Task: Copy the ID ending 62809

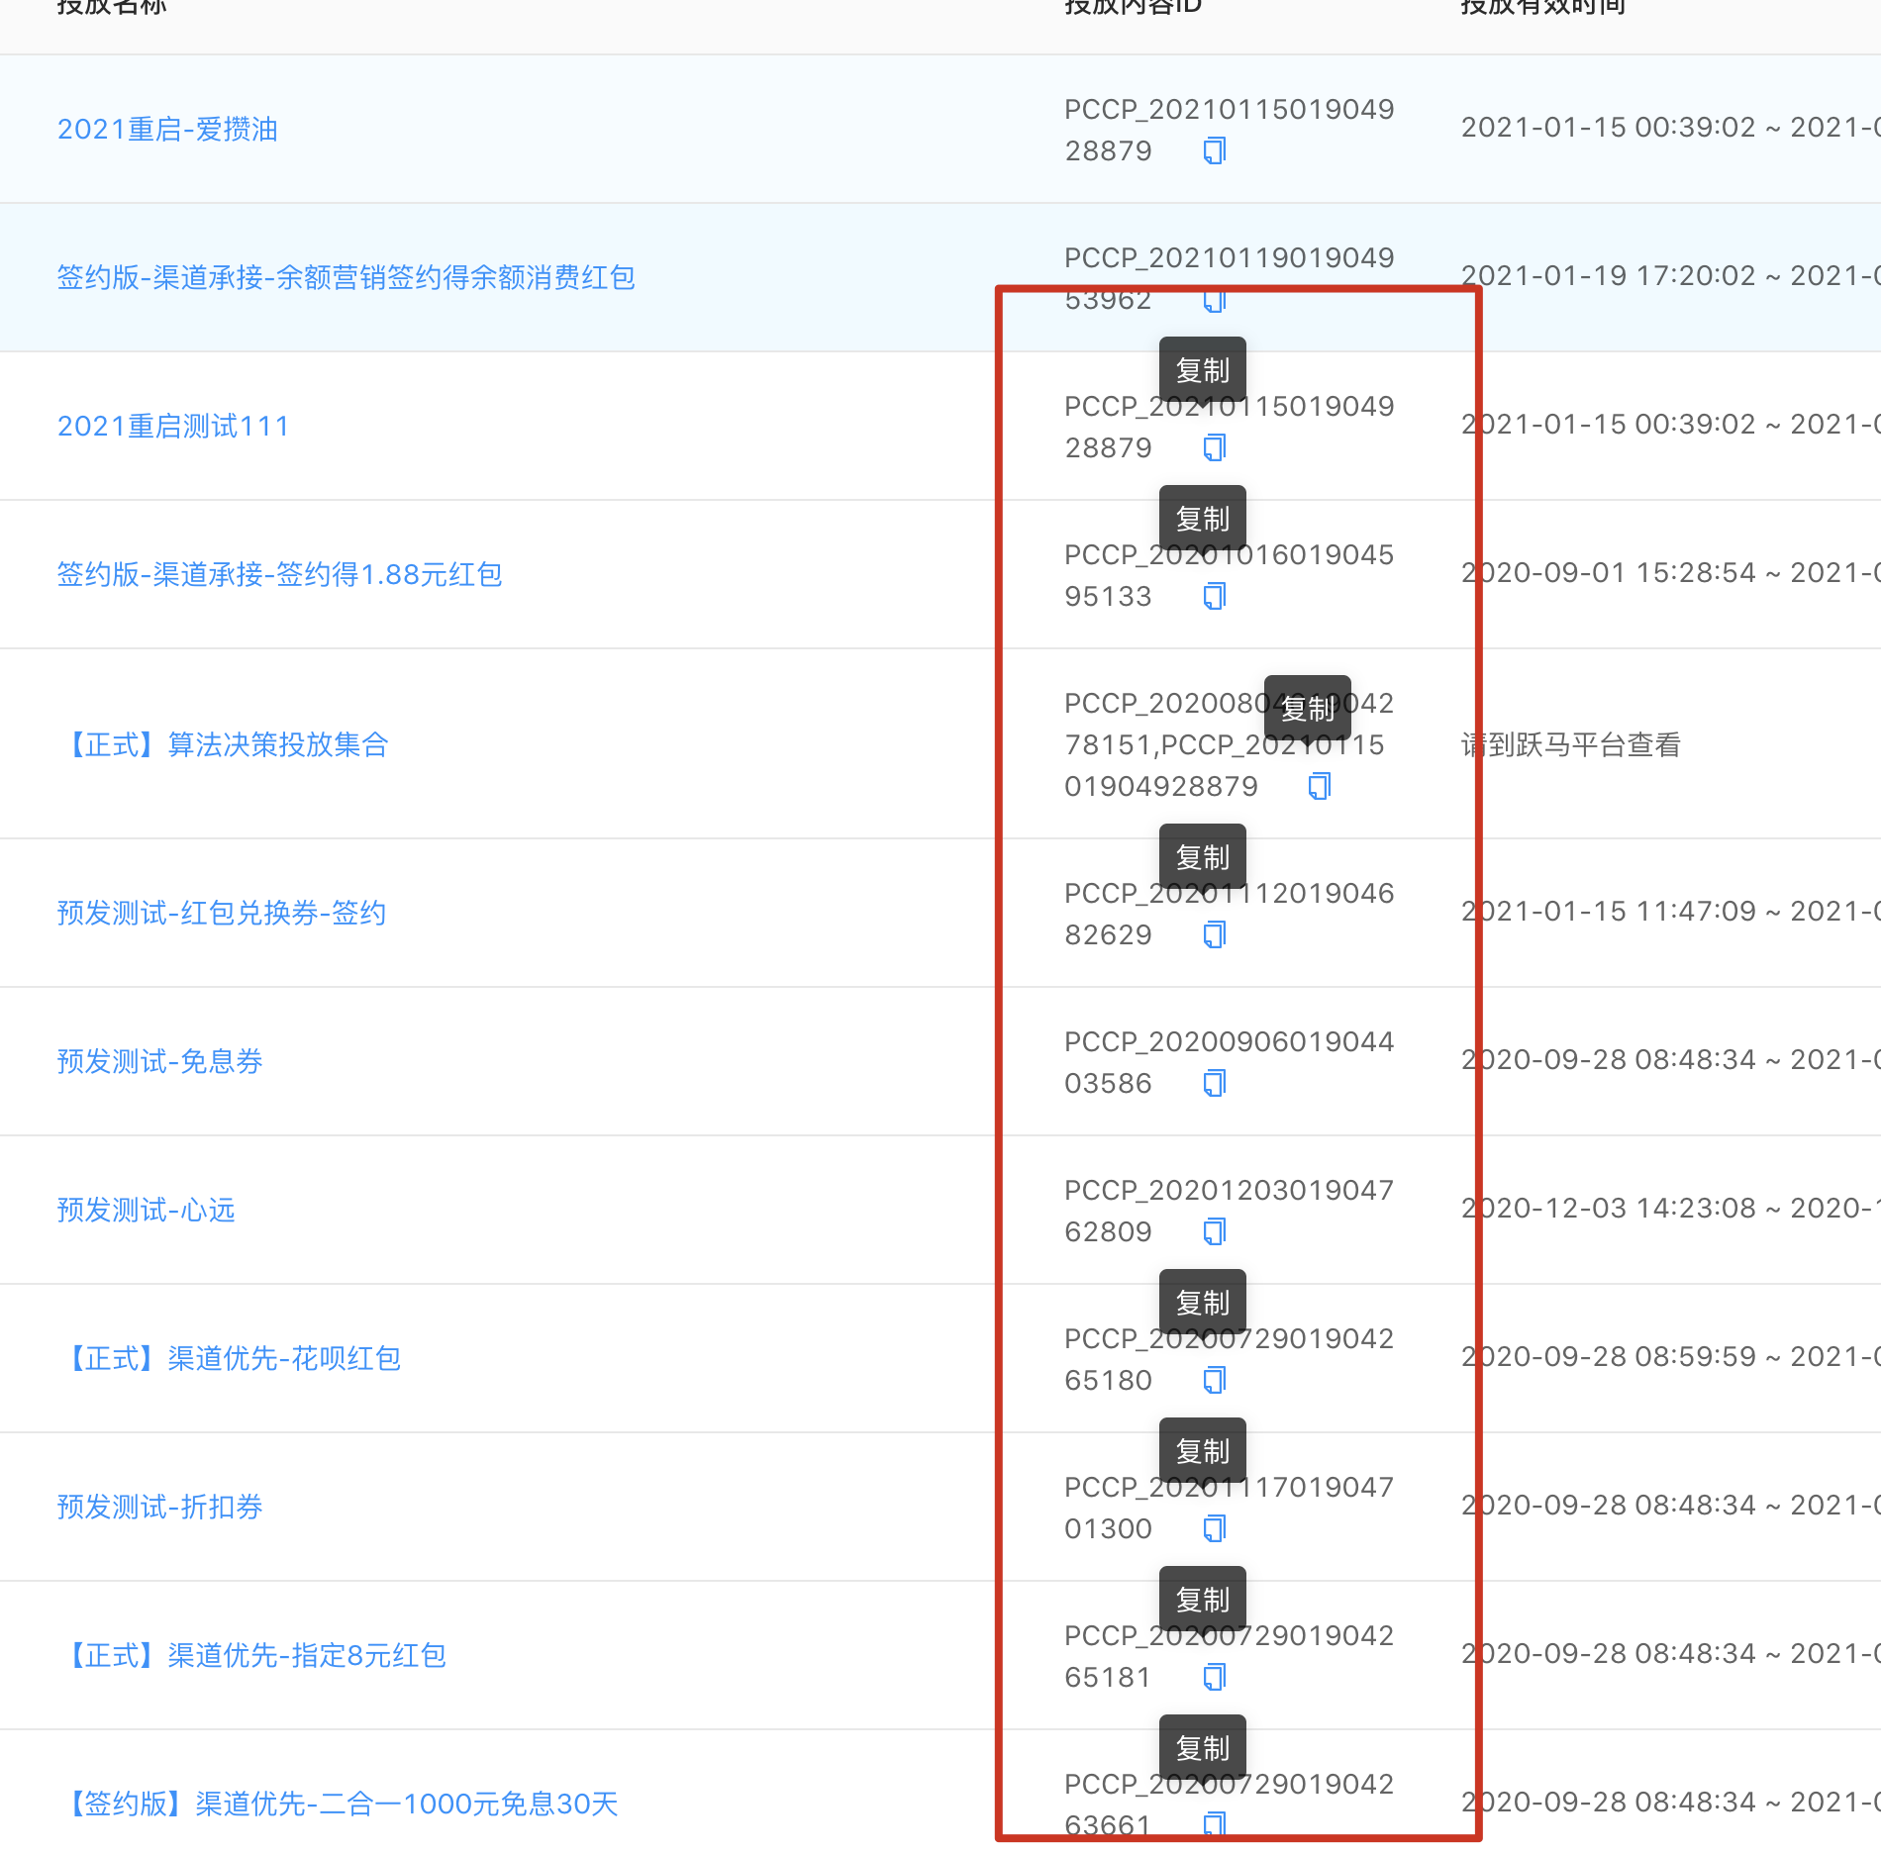Action: pyautogui.click(x=1215, y=1231)
